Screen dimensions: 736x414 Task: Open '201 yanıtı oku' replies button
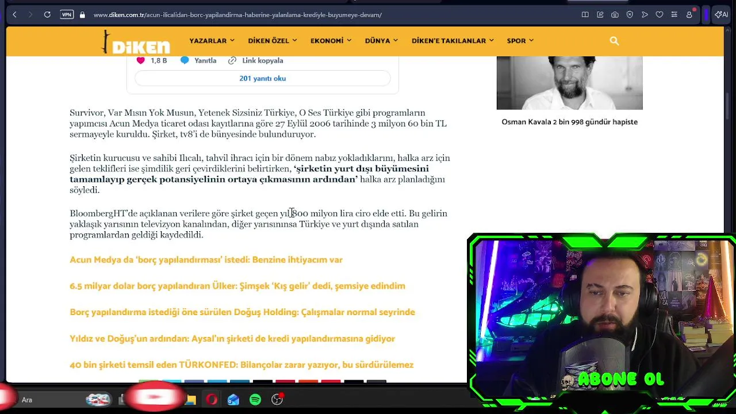(x=262, y=78)
